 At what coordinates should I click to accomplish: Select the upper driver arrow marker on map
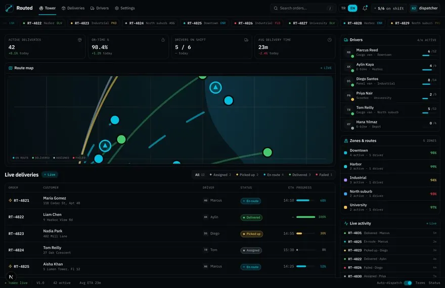click(215, 87)
